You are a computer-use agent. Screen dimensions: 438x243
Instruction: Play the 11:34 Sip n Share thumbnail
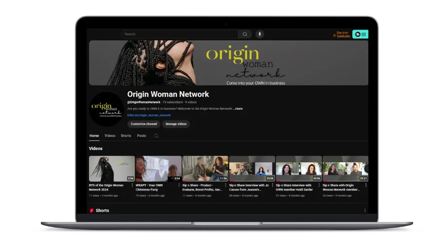click(205, 169)
